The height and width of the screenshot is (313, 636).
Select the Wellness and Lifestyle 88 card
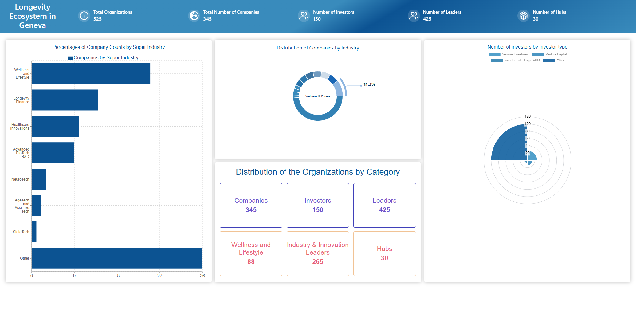coord(251,253)
